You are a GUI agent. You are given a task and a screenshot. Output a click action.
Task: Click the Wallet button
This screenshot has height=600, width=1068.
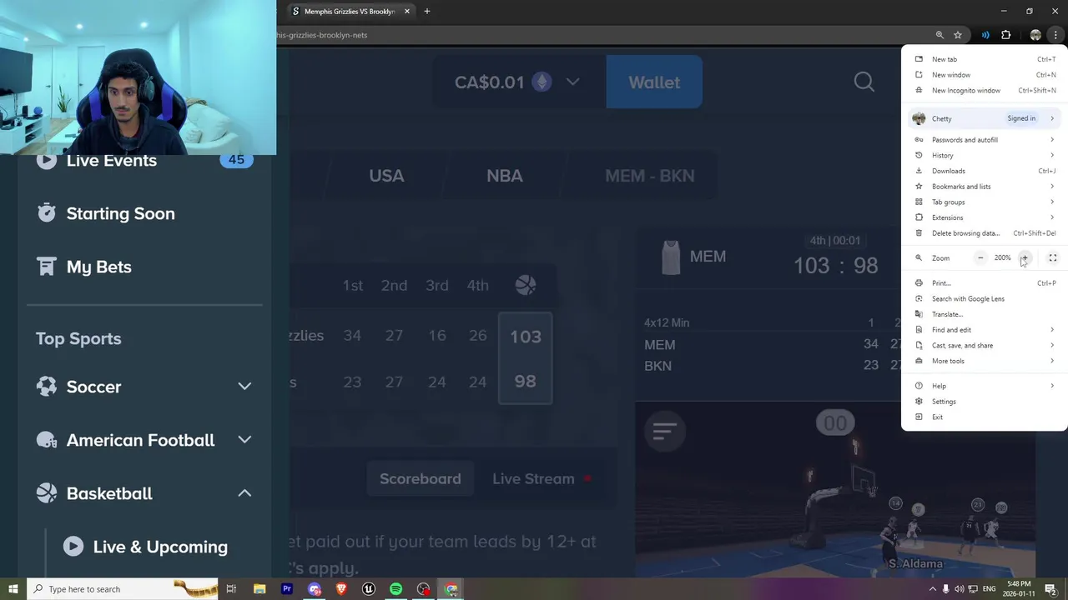pyautogui.click(x=654, y=82)
